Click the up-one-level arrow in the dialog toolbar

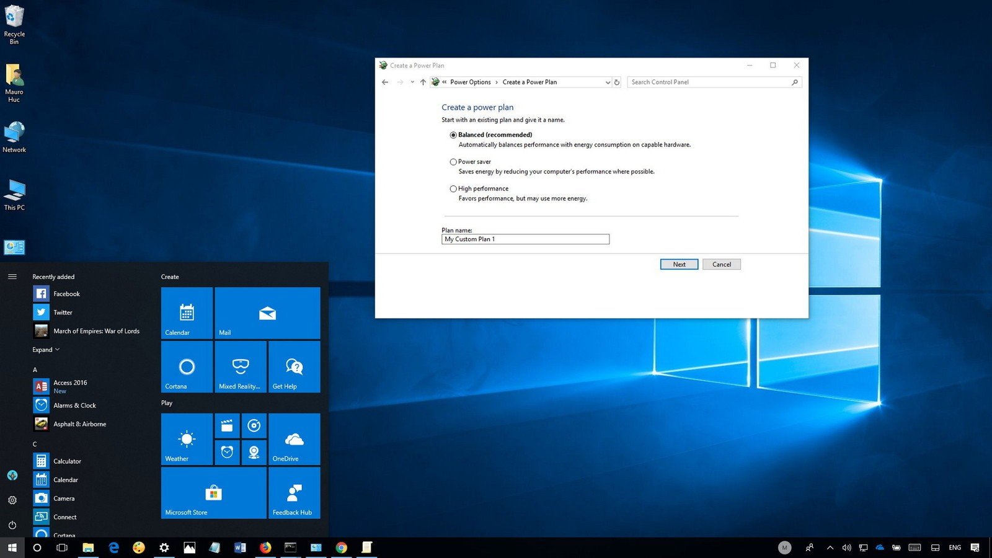click(423, 82)
